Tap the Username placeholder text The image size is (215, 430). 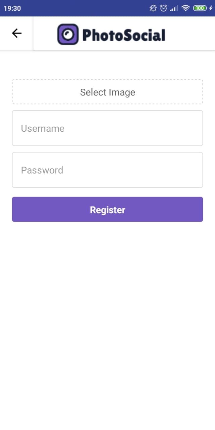pyautogui.click(x=43, y=128)
